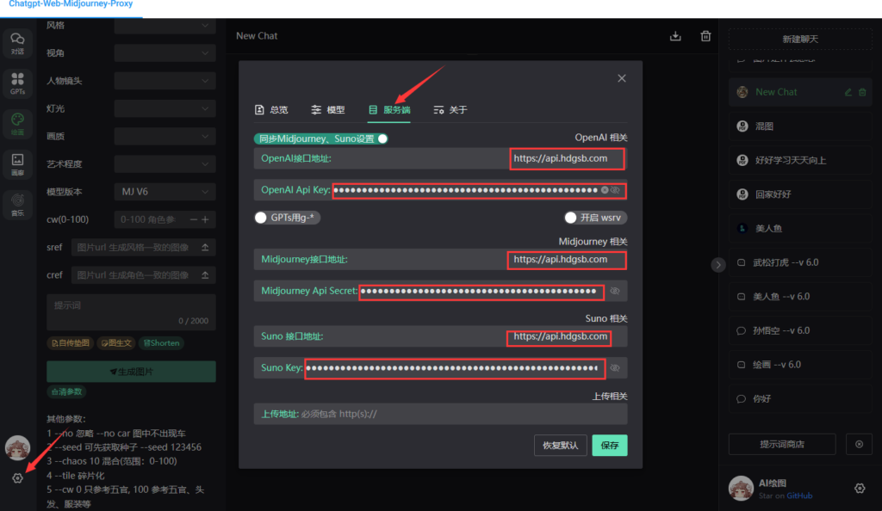
Task: Click the settings gear at bottom left
Action: 18,477
